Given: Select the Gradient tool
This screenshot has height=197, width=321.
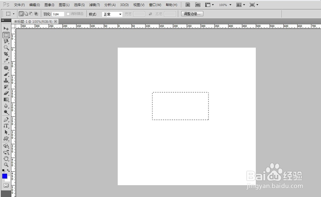Looking at the screenshot, I should click(x=6, y=99).
